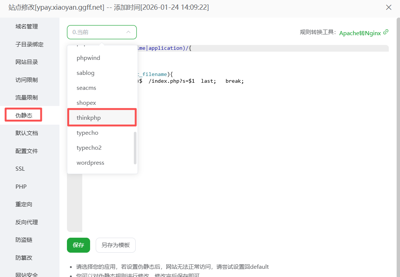The width and height of the screenshot is (400, 277).
Task: Click 另存为模板 button
Action: pos(116,245)
